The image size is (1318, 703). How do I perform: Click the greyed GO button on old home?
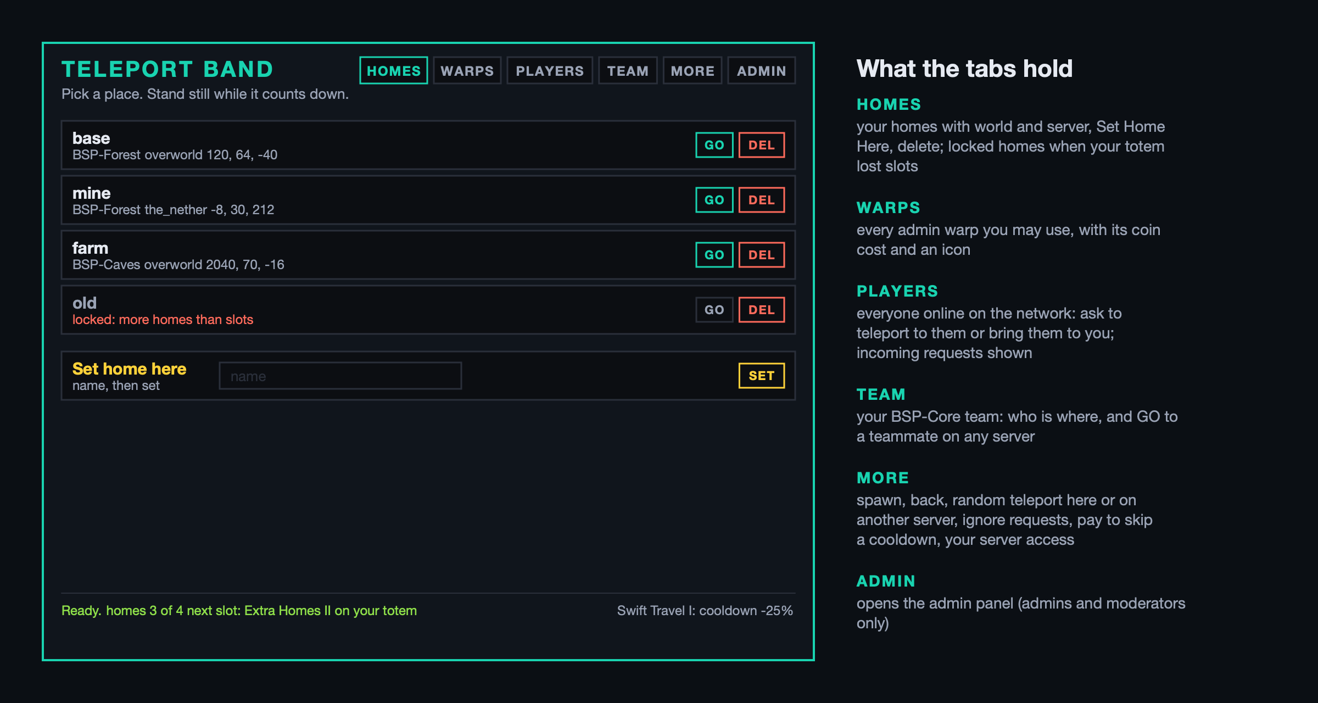click(714, 310)
